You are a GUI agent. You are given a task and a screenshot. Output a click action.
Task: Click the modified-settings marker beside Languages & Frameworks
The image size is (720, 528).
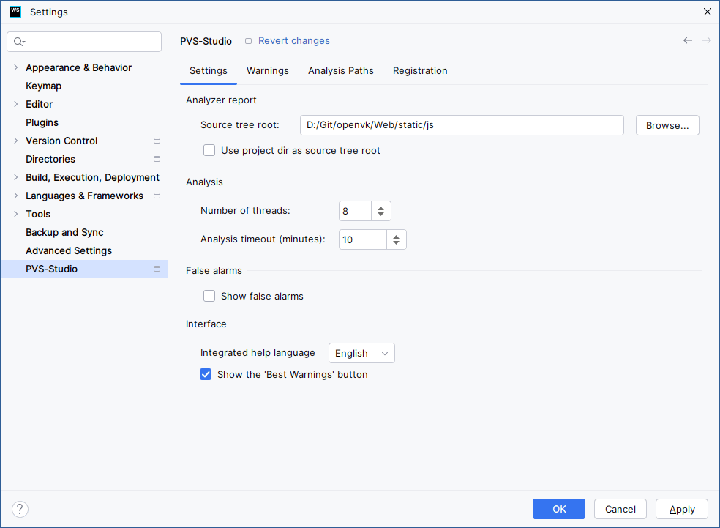(157, 196)
